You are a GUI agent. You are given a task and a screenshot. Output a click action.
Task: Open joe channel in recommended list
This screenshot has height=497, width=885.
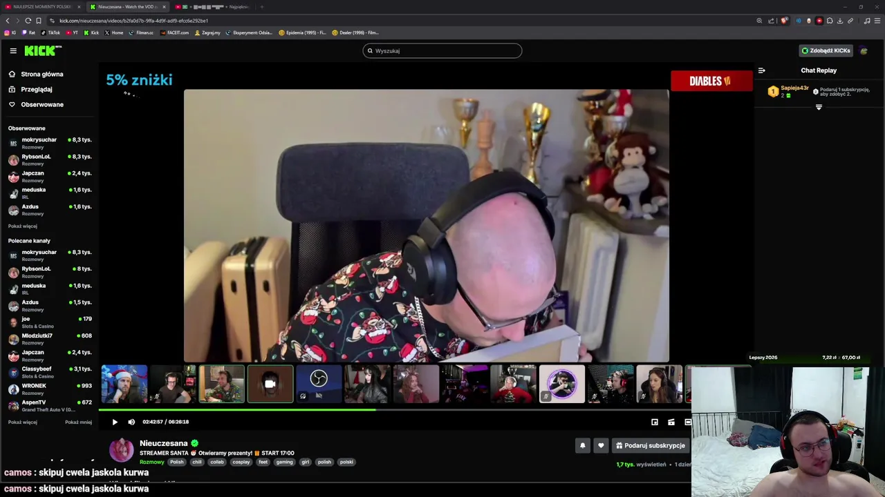pyautogui.click(x=49, y=322)
